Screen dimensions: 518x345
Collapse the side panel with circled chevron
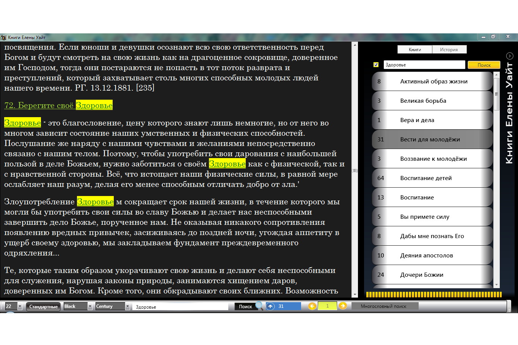(x=510, y=56)
